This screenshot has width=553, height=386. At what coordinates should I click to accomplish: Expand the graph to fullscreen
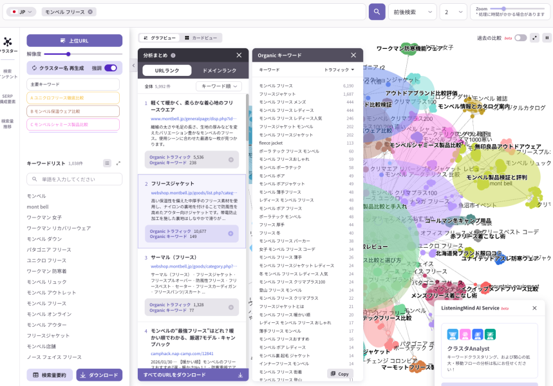click(x=535, y=38)
